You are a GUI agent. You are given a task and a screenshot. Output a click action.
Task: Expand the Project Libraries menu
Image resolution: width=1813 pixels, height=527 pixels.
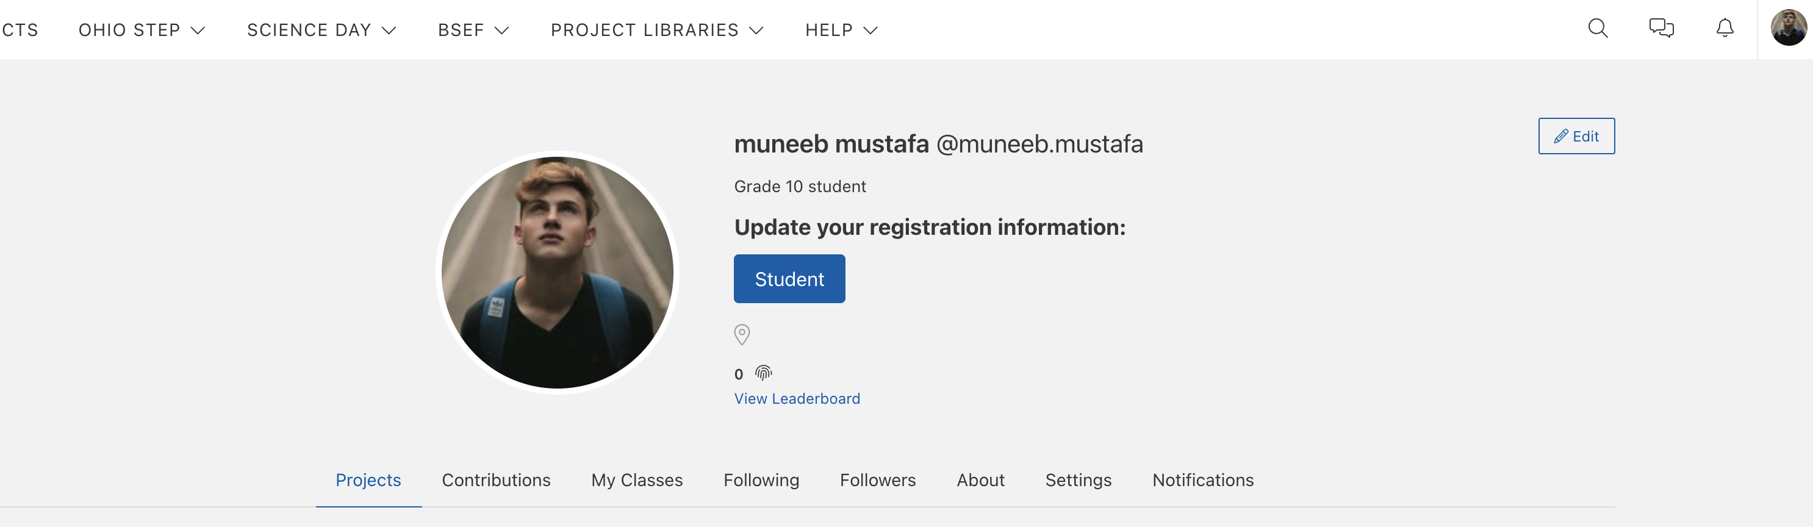pyautogui.click(x=656, y=29)
